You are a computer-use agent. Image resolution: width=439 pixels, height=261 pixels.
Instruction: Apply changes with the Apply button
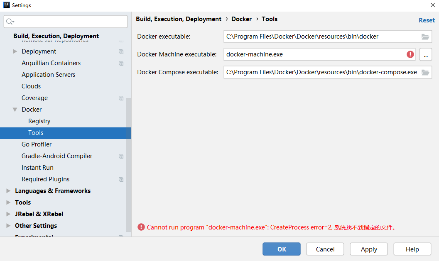pos(368,249)
